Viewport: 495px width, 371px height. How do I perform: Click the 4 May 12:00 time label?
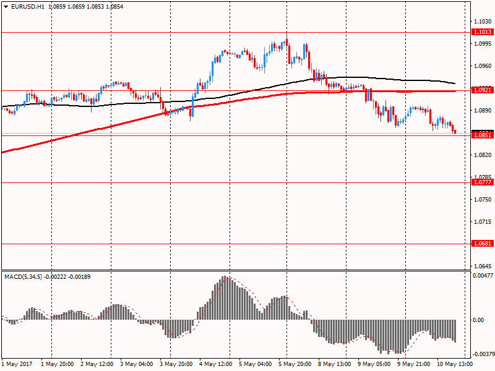pyautogui.click(x=215, y=364)
